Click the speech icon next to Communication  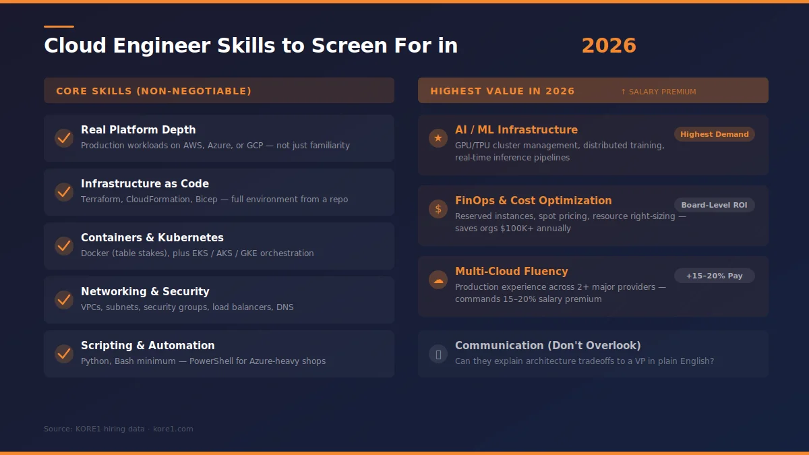point(438,353)
